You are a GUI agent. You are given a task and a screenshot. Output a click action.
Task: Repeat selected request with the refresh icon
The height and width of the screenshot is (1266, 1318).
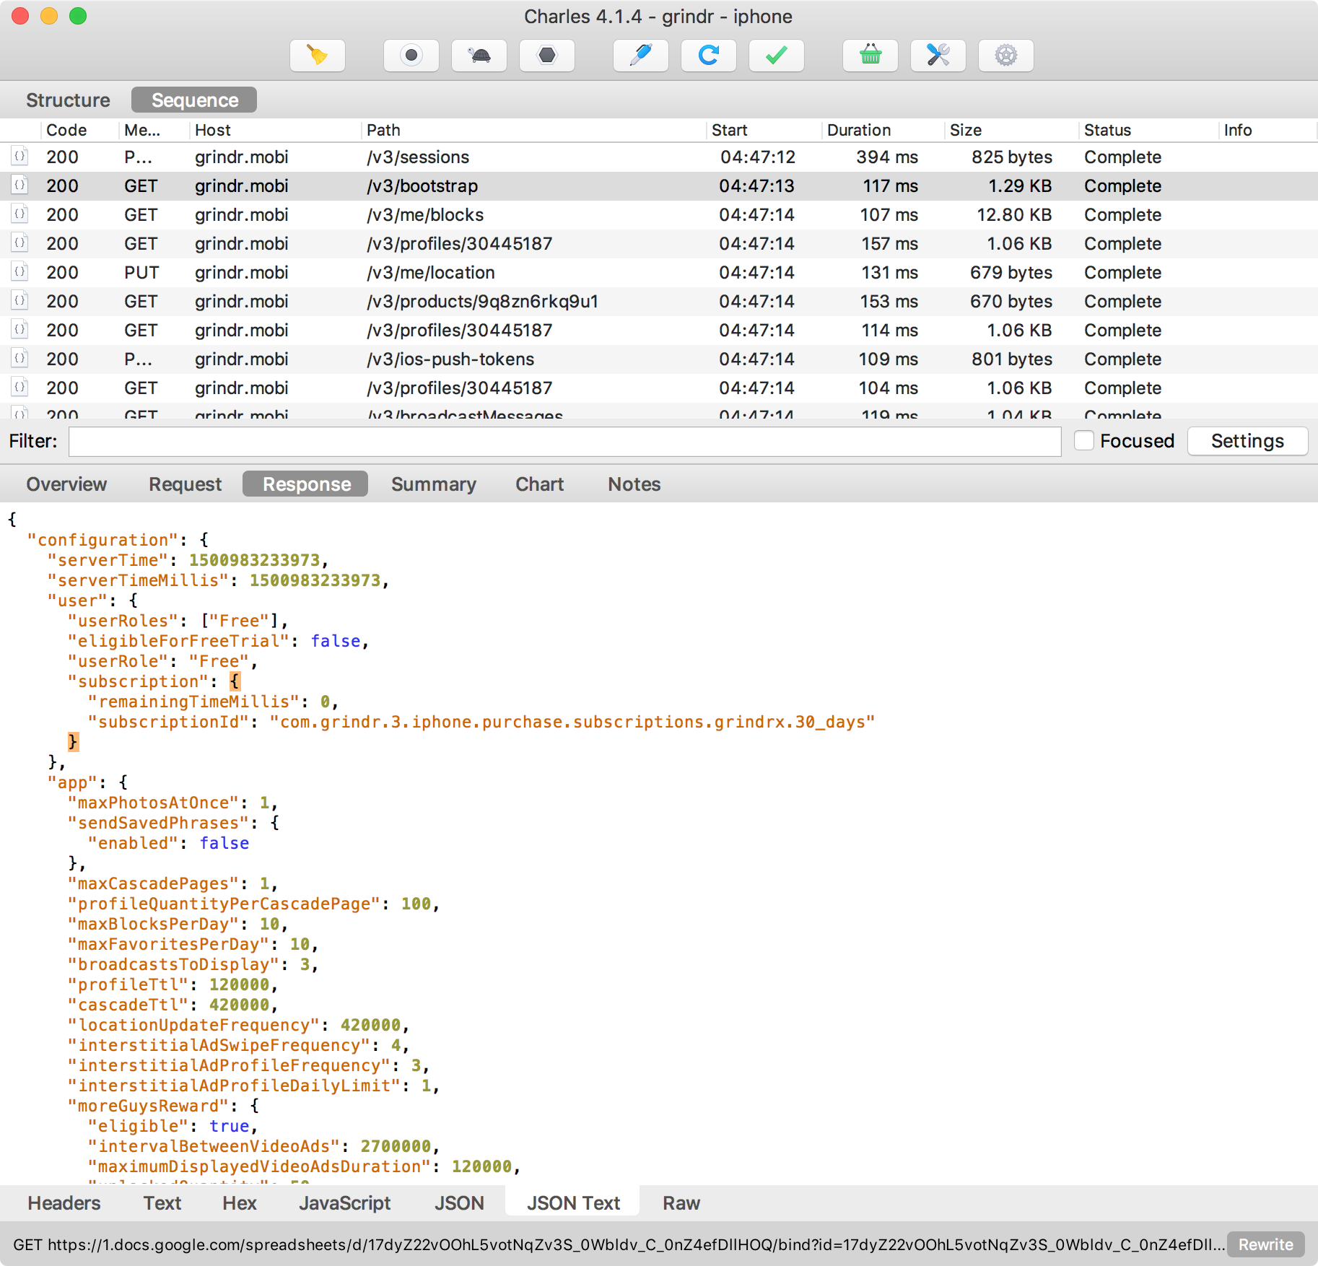709,56
